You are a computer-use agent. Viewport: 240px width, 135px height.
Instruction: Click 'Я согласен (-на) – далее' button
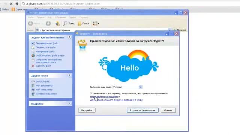[x=142, y=110]
